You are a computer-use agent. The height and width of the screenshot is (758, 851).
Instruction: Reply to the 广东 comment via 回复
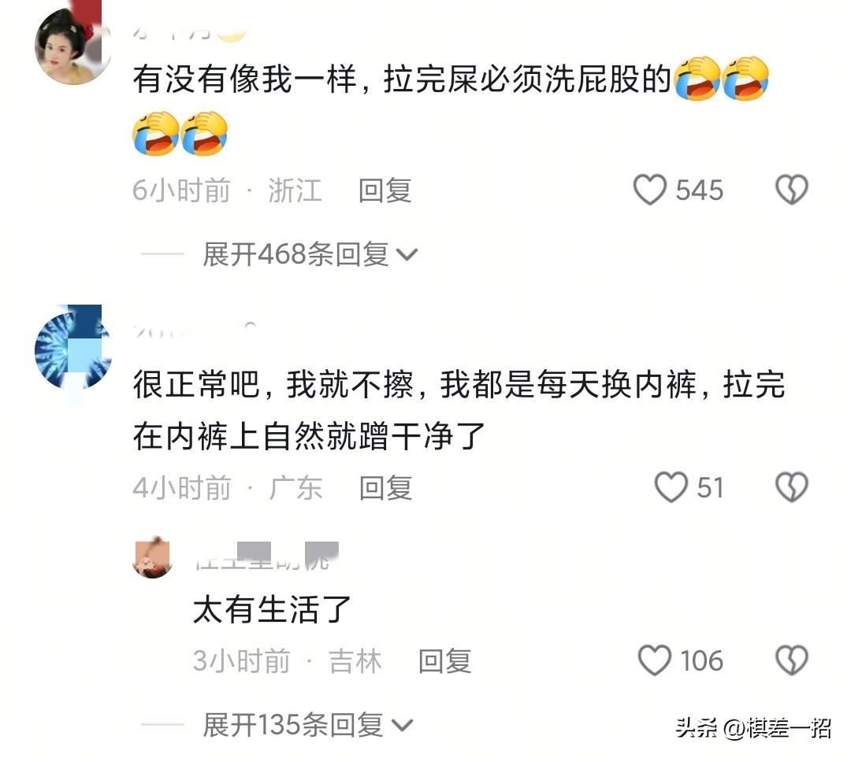385,487
